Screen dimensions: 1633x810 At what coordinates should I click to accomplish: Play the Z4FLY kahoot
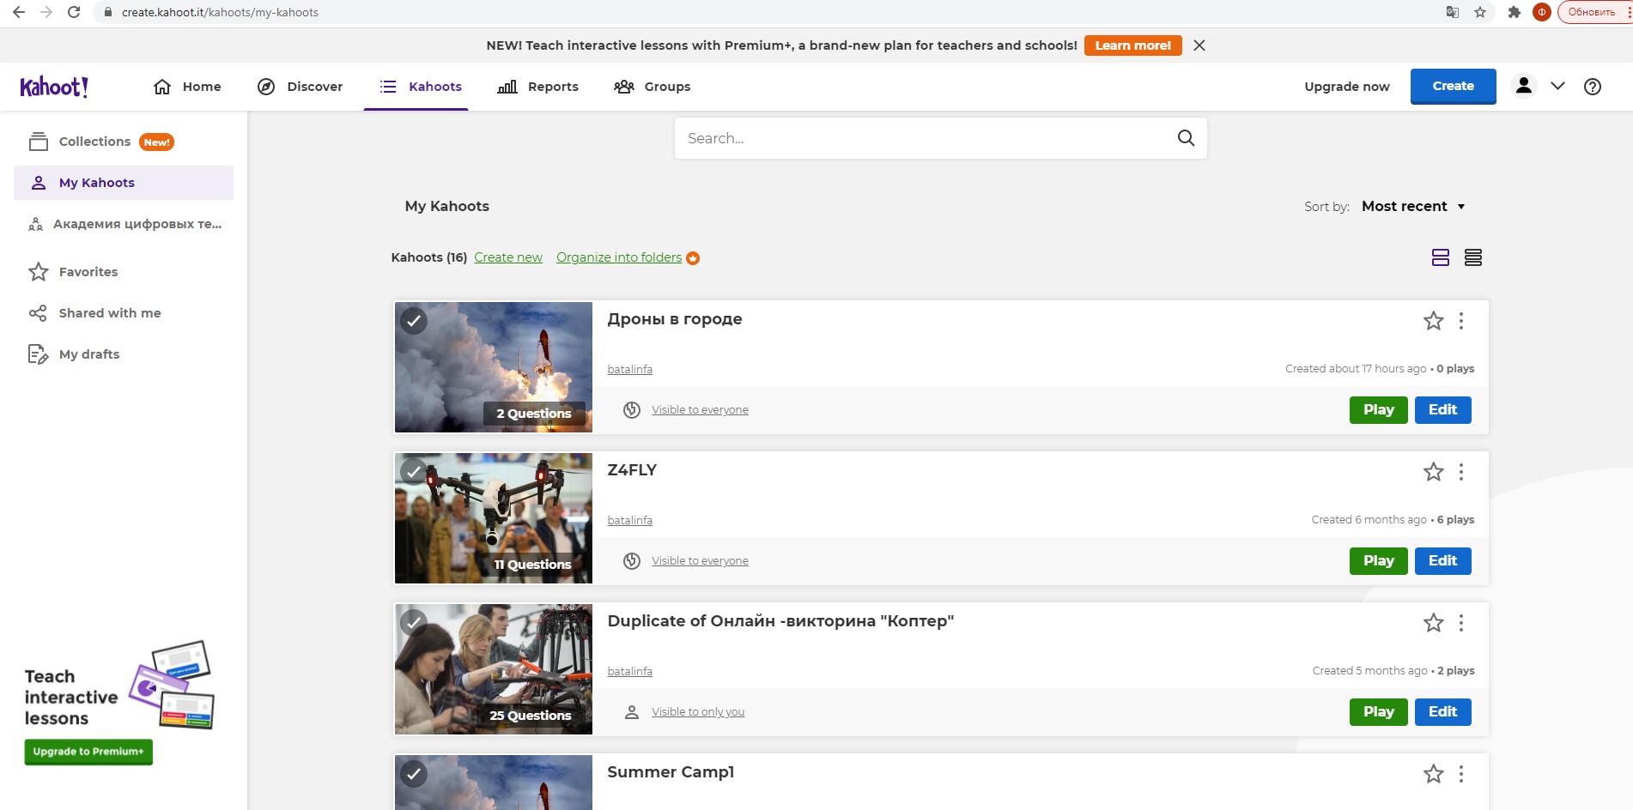1378,561
